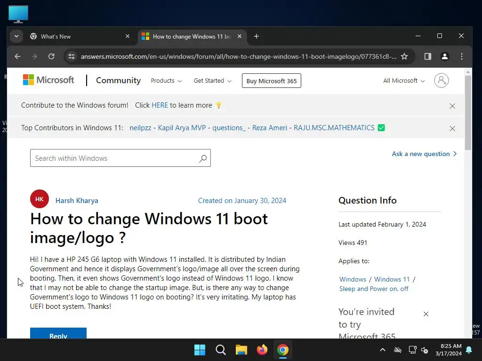Click the network status tray icon
Screen dimensions: 482x361
tap(412, 350)
